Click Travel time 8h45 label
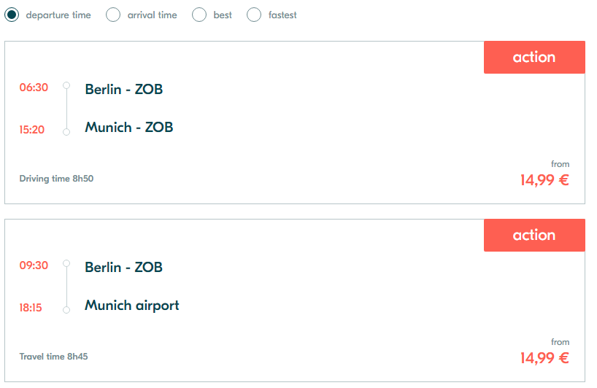This screenshot has height=388, width=597. click(54, 357)
